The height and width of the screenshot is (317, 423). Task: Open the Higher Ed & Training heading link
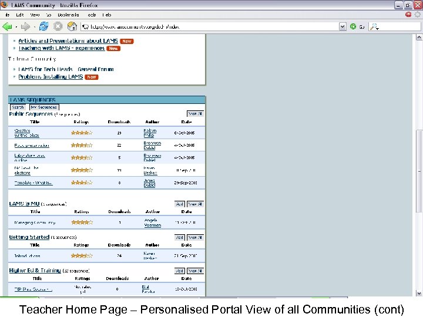point(35,271)
